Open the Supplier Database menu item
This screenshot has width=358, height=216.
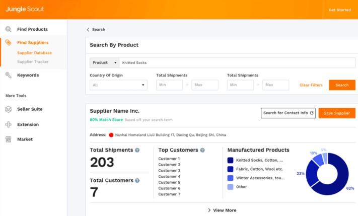pyautogui.click(x=34, y=53)
